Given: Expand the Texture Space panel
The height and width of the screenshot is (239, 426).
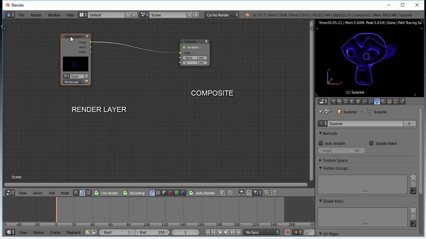Looking at the screenshot, I should (320, 160).
